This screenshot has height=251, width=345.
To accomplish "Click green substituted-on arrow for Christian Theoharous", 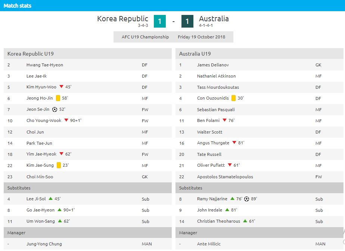I will (x=245, y=221).
